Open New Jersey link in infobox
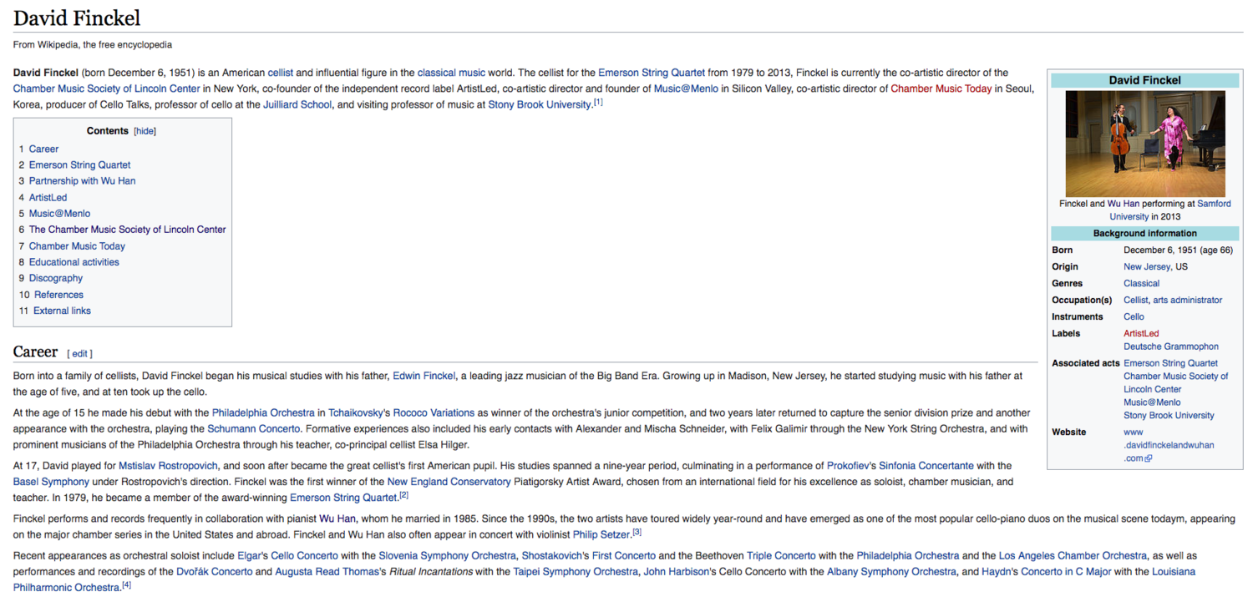This screenshot has width=1253, height=607. 1147,267
